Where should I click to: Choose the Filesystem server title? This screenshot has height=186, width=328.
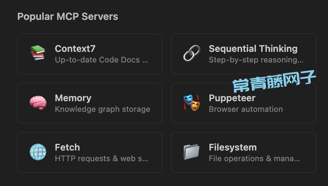(233, 147)
